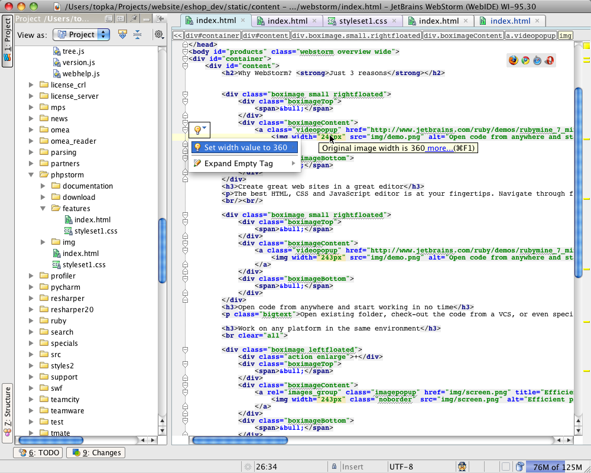The height and width of the screenshot is (473, 591).
Task: Collapse the phpstorm folder
Action: pos(31,175)
